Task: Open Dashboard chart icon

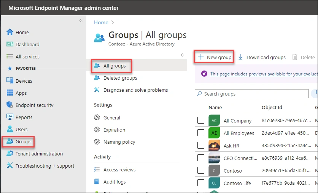Action: (10, 44)
